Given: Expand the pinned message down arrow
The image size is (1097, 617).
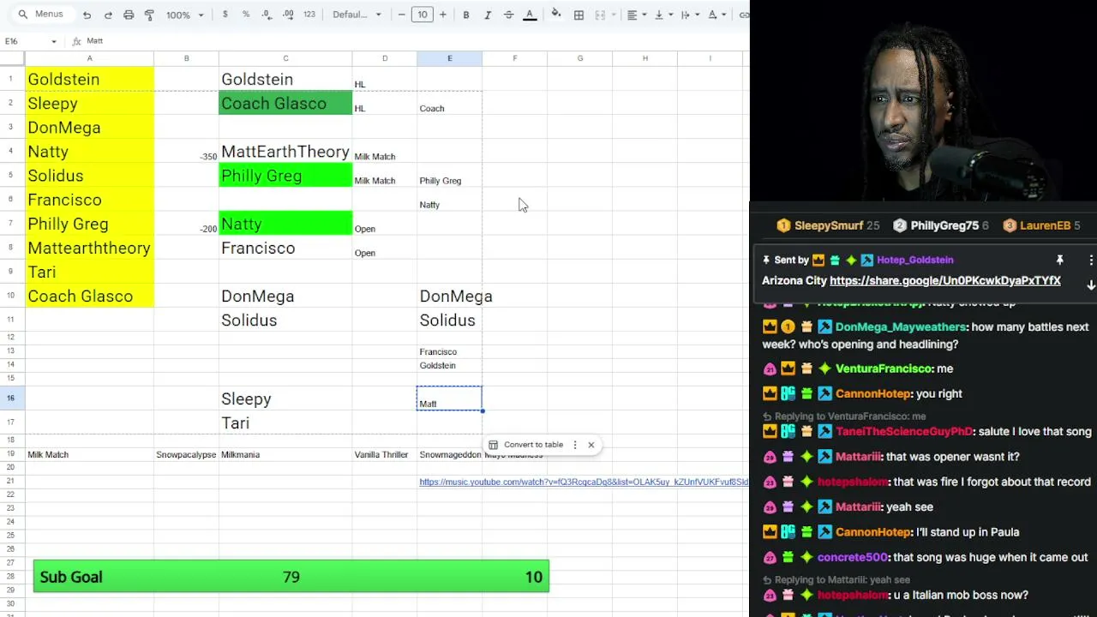Looking at the screenshot, I should tap(1091, 285).
